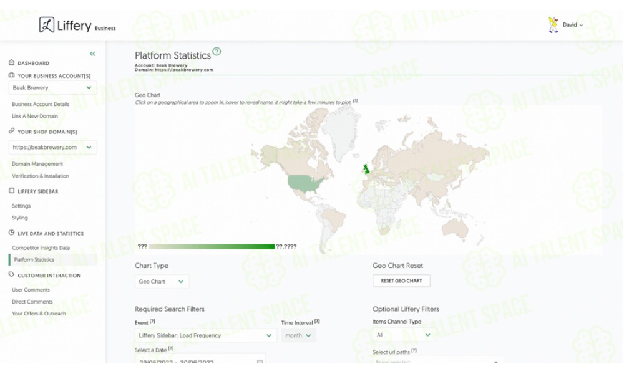The height and width of the screenshot is (374, 624).
Task: Click the Dashboard home icon
Action: 11,62
